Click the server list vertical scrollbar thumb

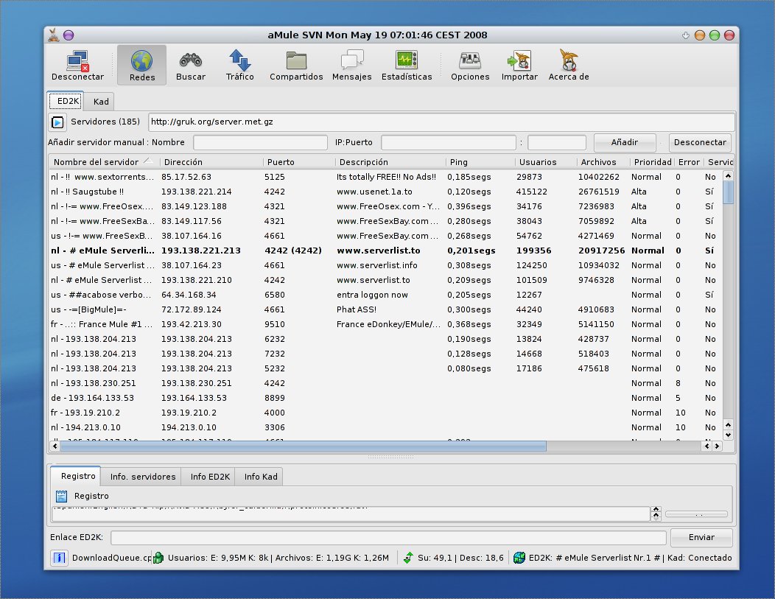[x=728, y=192]
